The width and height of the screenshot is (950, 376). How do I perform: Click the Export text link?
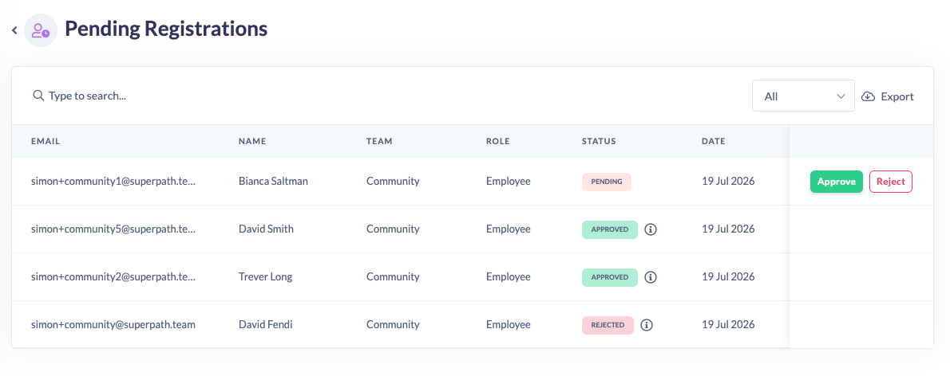coord(897,96)
